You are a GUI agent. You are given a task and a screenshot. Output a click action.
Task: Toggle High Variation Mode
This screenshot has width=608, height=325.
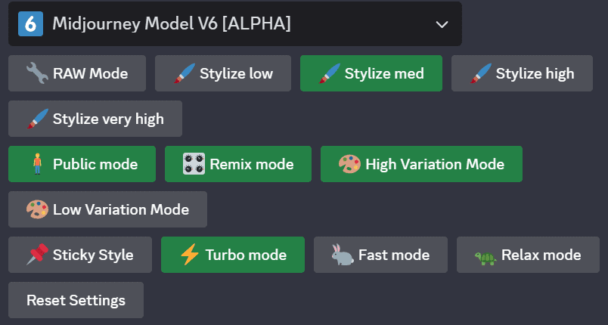(x=421, y=164)
